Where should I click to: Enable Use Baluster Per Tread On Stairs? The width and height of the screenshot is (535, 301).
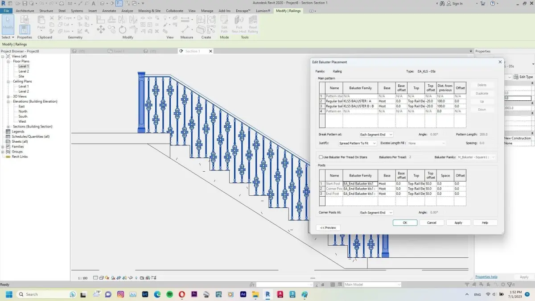click(321, 157)
